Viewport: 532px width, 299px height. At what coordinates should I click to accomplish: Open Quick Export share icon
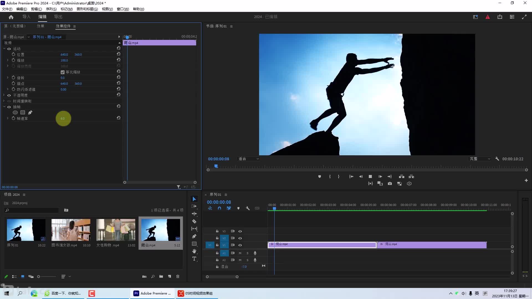(500, 17)
